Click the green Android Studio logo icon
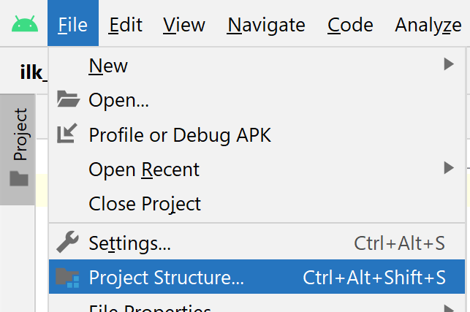 click(x=25, y=24)
